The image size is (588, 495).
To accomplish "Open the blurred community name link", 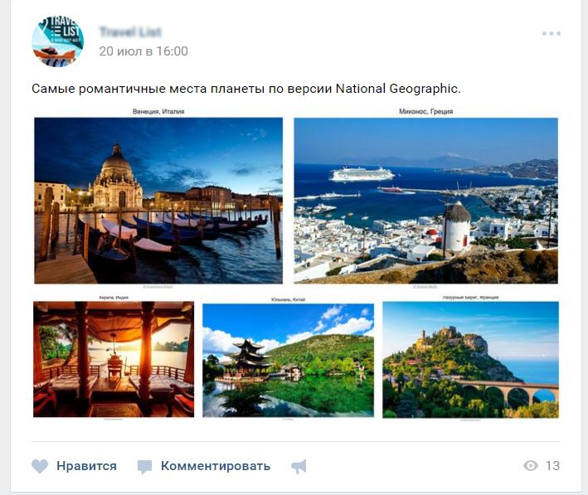I will point(130,32).
